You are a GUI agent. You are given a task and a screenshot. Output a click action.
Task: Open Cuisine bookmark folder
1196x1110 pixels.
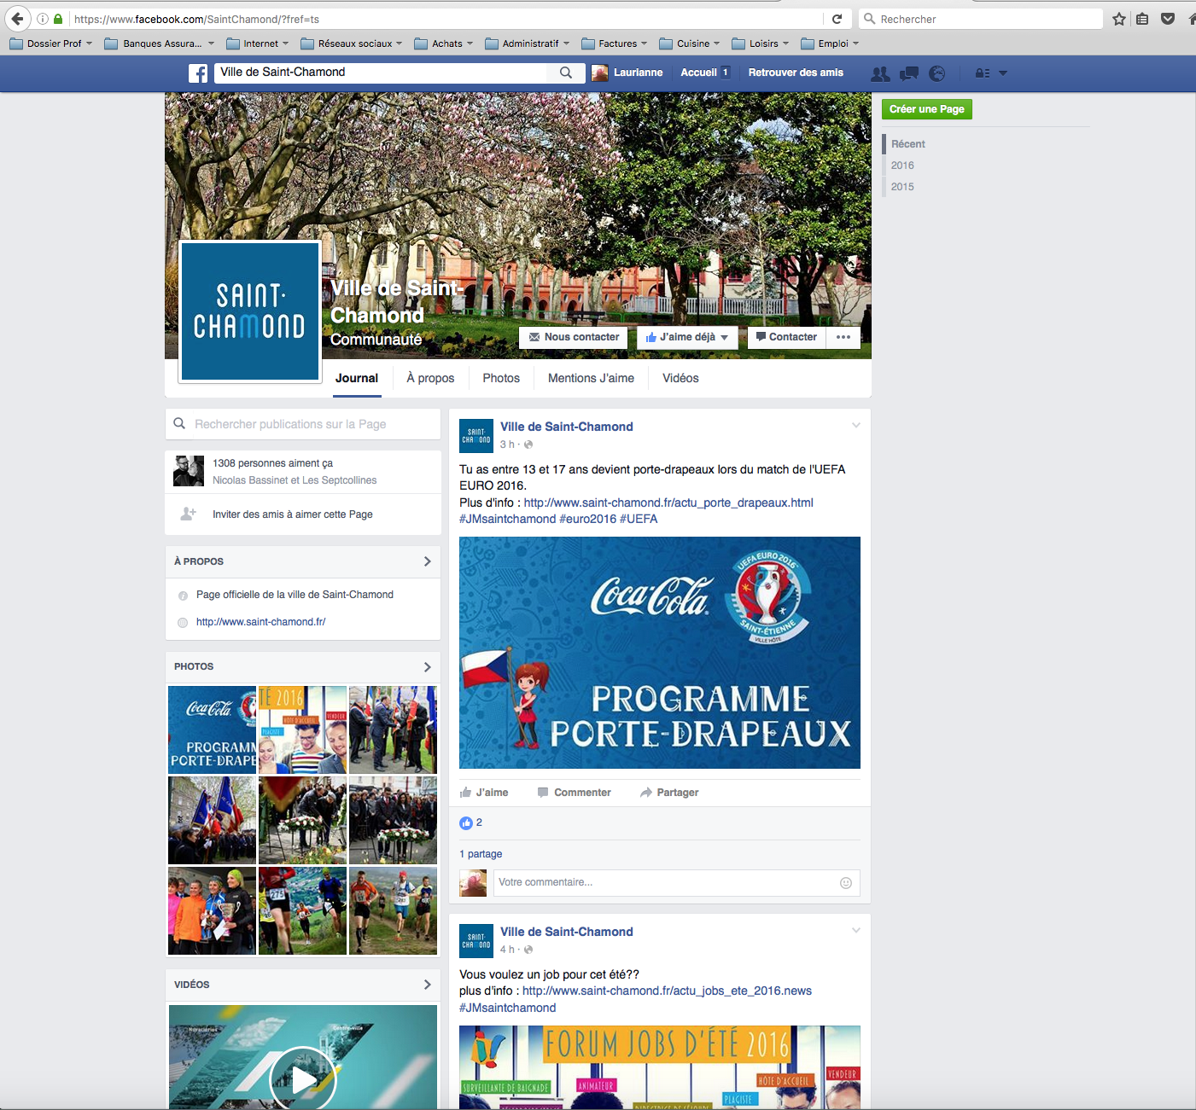click(690, 44)
